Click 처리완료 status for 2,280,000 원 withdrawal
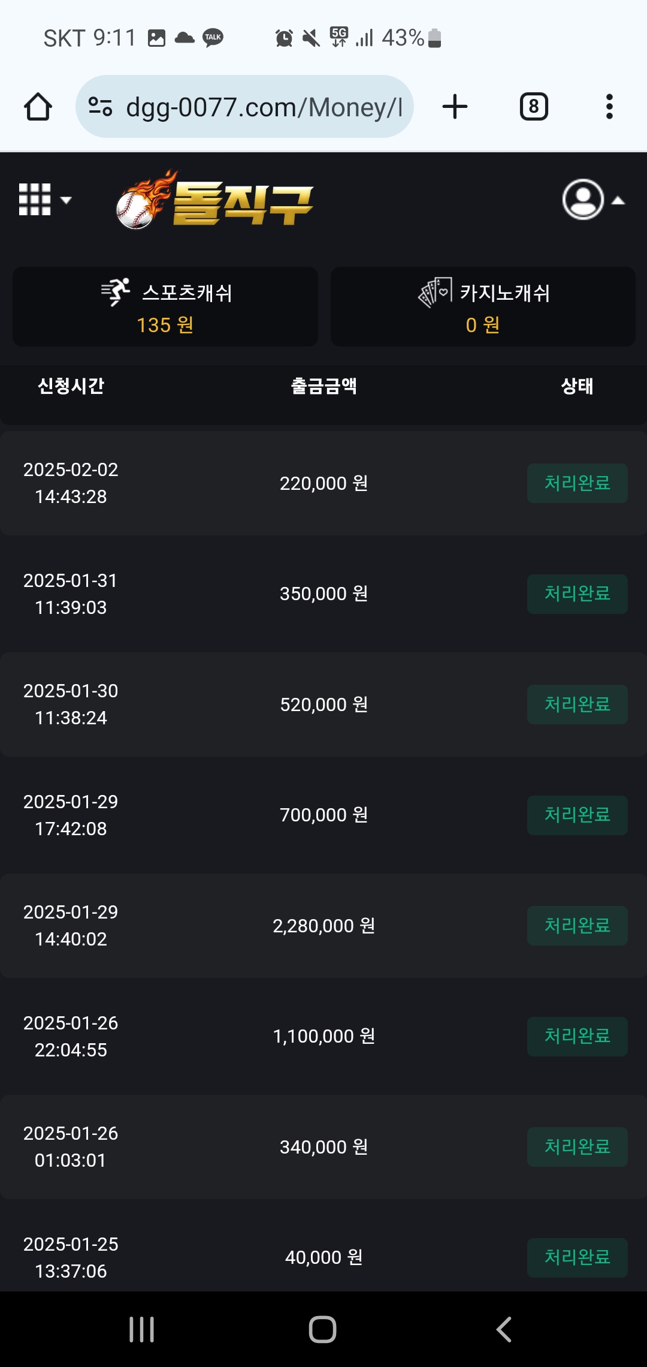 (578, 926)
